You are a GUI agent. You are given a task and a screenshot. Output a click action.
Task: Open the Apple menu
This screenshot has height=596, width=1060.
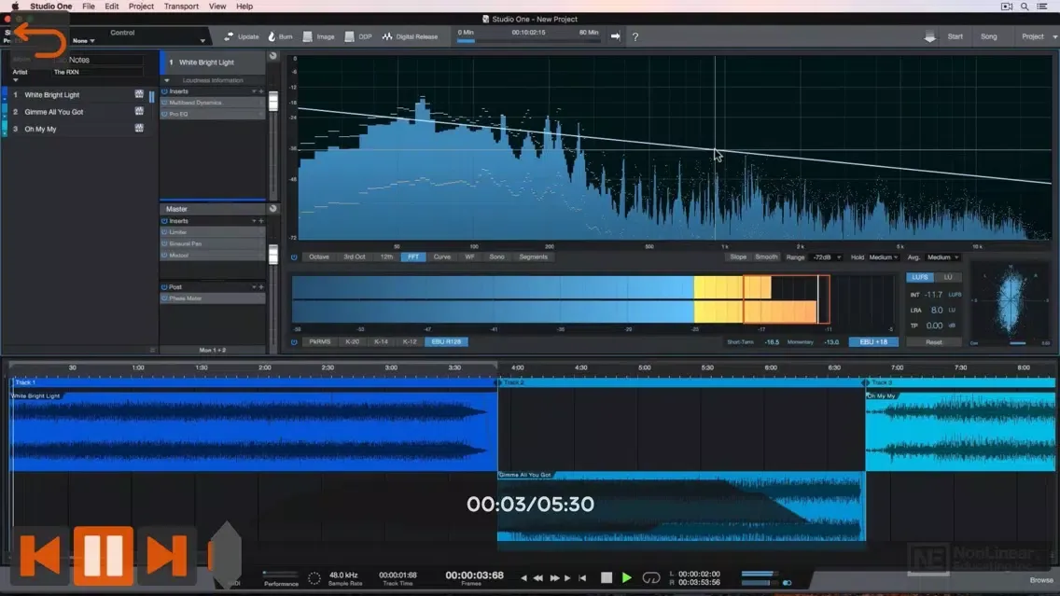tap(15, 7)
